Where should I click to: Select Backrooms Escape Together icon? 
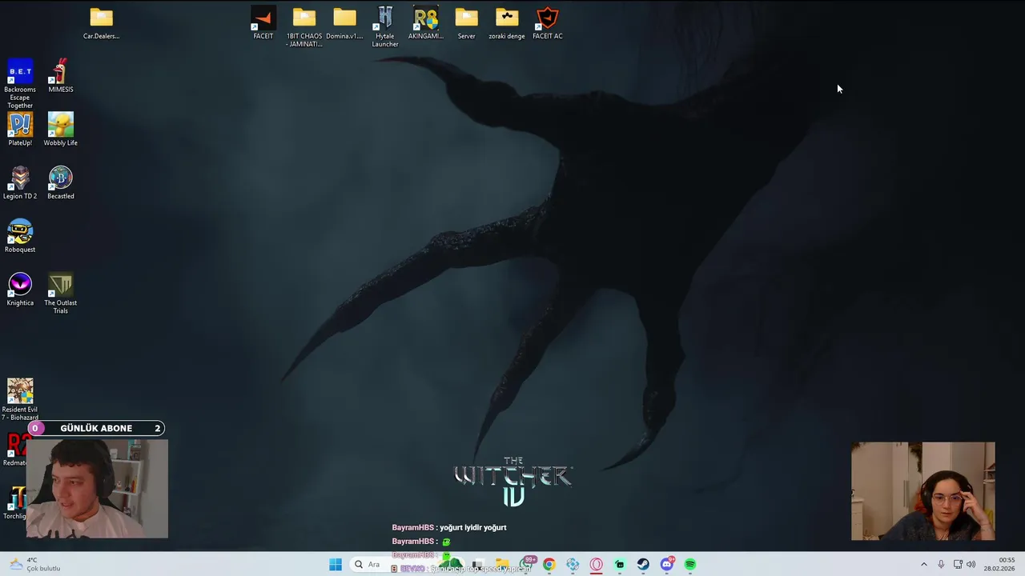20,84
